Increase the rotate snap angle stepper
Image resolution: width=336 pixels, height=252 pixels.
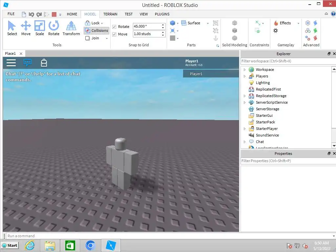163,25
